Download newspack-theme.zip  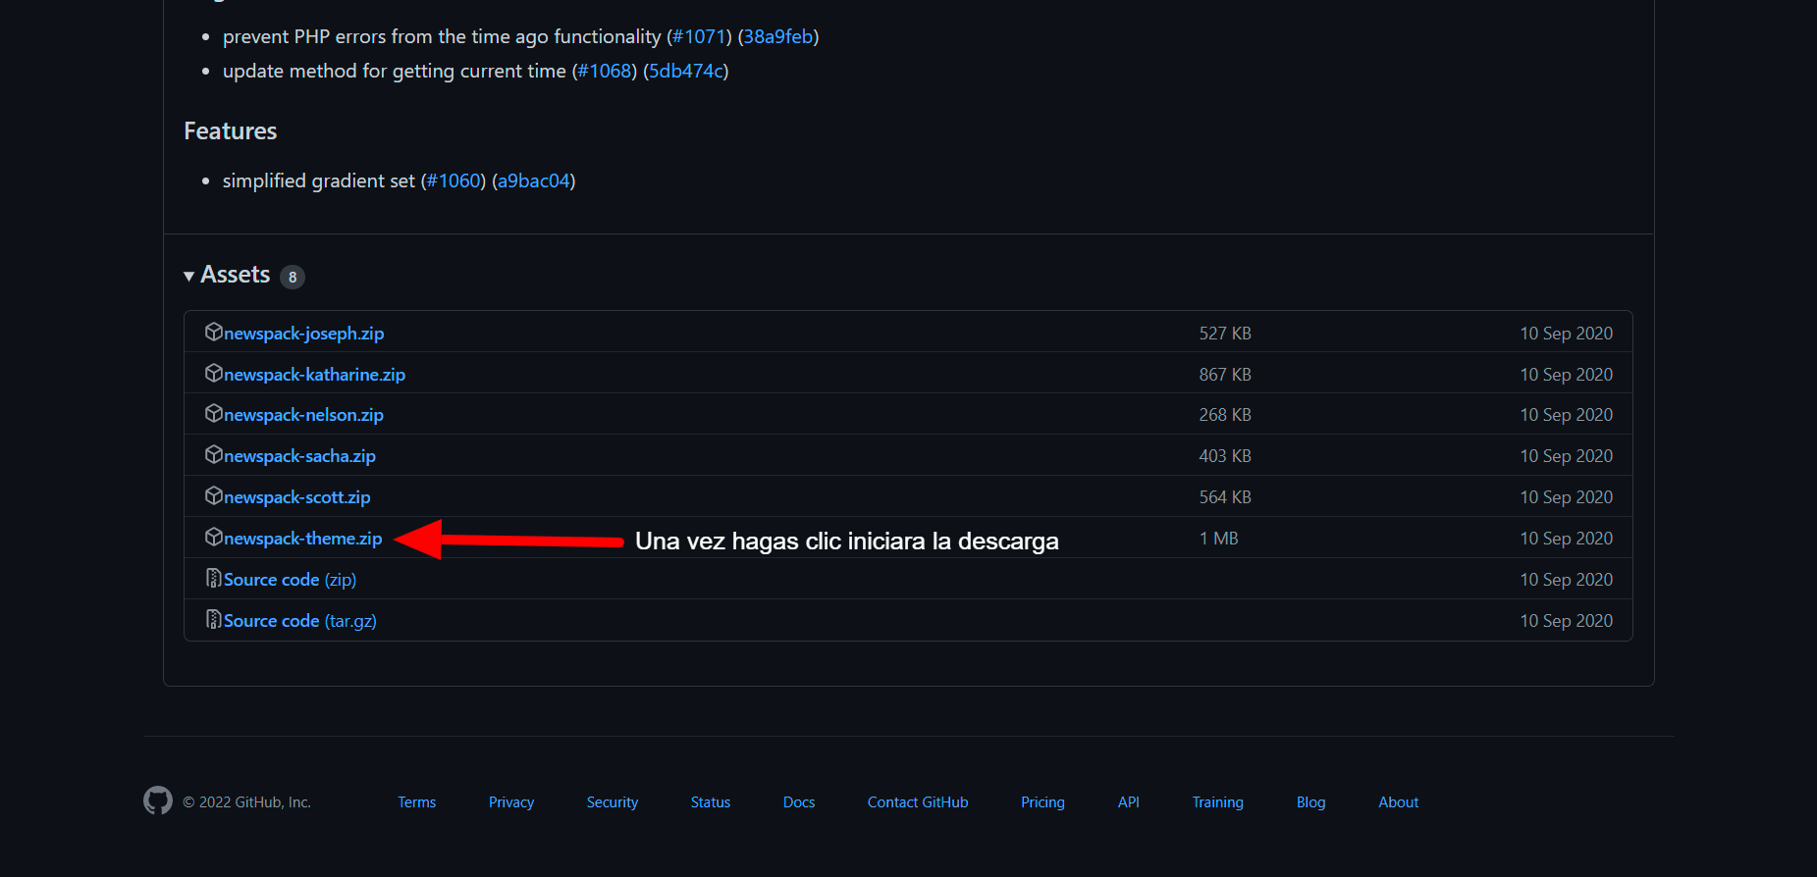302,539
